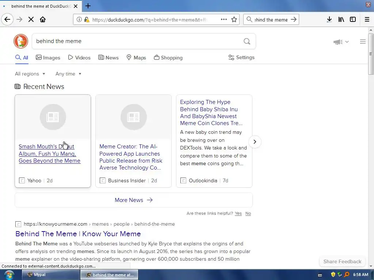Click the taskbar clock 6:58 AM
This screenshot has height=280, width=374.
(x=360, y=275)
